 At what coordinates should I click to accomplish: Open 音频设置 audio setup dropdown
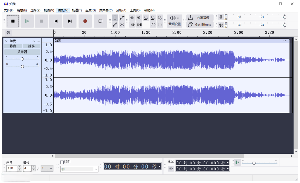click(175, 21)
